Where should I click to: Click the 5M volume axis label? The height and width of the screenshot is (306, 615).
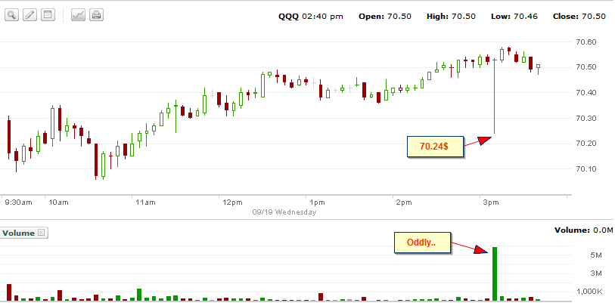[x=596, y=256]
